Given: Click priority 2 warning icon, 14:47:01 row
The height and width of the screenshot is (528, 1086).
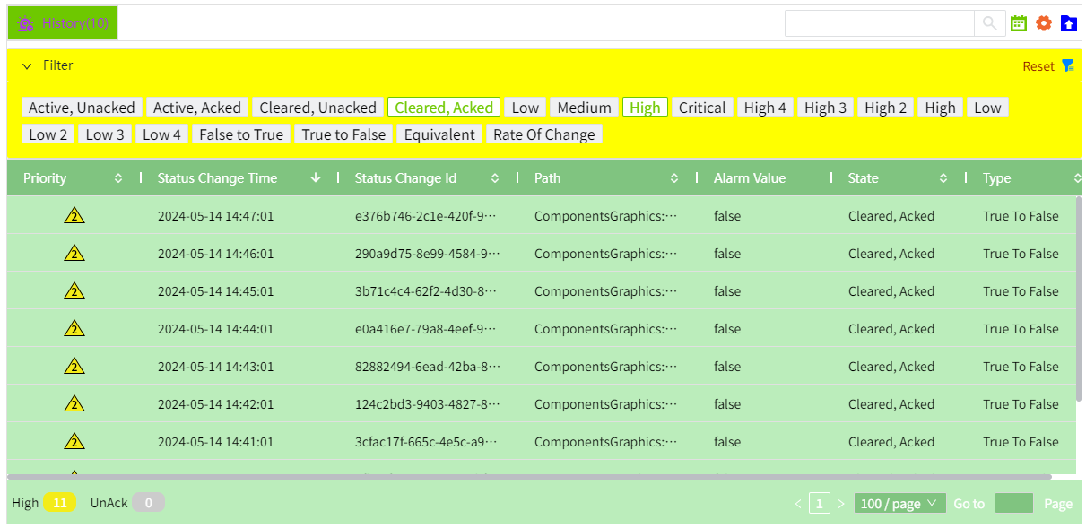Looking at the screenshot, I should 74,216.
